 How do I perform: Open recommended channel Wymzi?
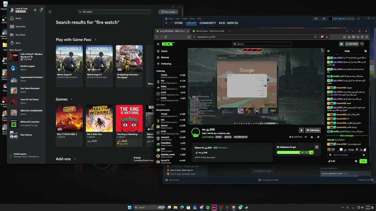pos(171,126)
